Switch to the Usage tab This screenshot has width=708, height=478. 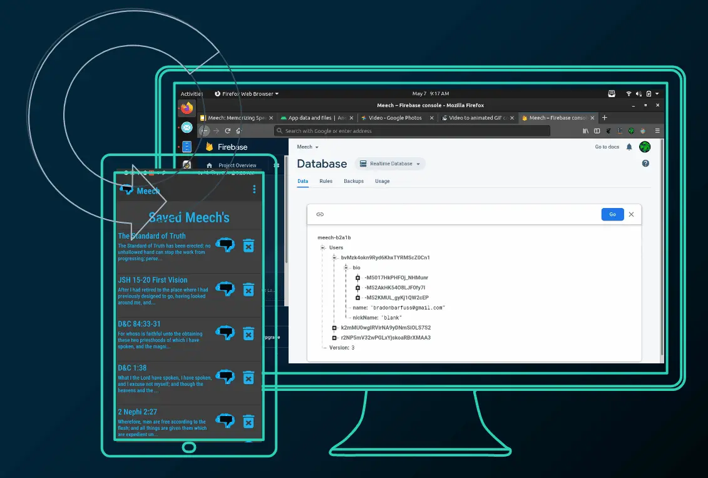click(x=382, y=181)
